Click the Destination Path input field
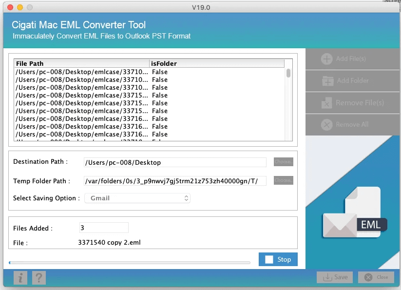 175,162
